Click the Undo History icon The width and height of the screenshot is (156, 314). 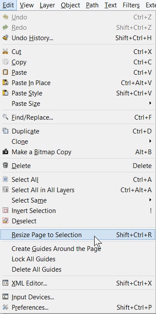5,38
